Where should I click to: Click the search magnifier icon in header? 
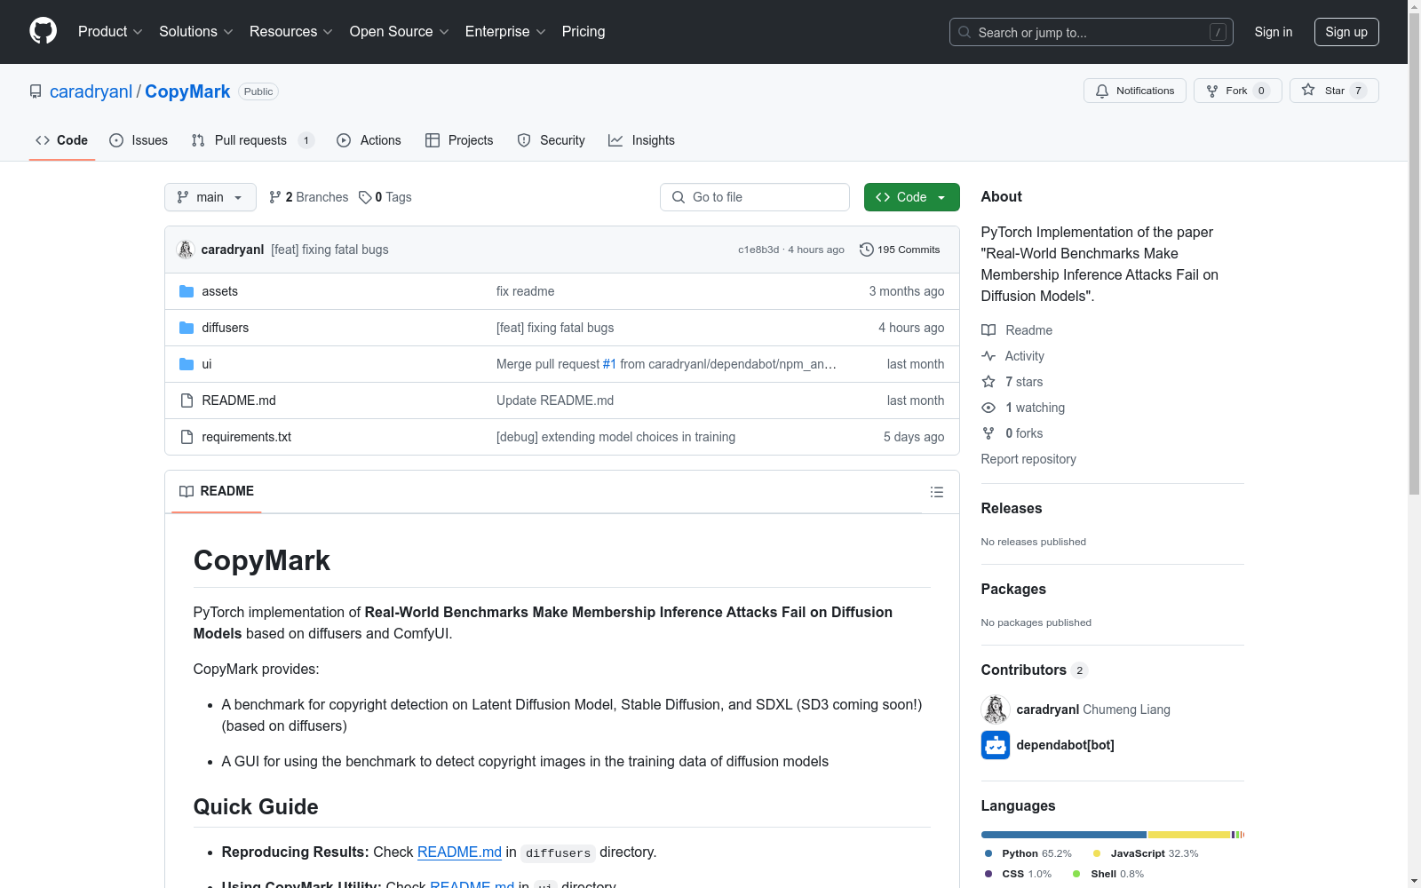point(965,32)
